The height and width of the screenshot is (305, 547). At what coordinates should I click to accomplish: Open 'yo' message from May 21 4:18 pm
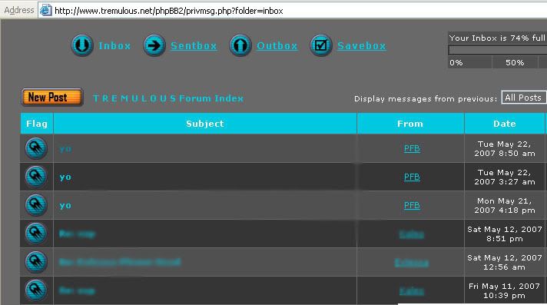[x=65, y=206]
